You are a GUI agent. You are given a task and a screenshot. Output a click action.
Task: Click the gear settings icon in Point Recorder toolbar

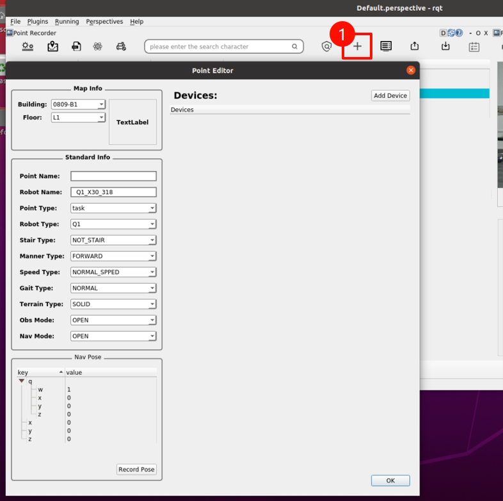tap(28, 46)
